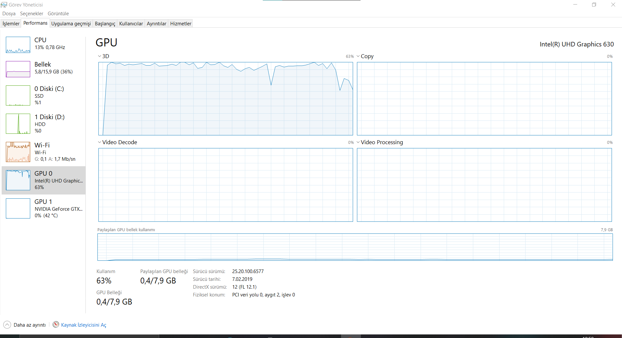
Task: Show 0 Diski (C:) SSD performance
Action: click(x=44, y=95)
